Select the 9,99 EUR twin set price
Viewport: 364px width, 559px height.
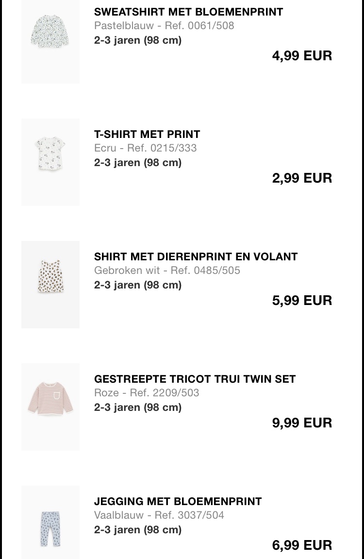pos(302,423)
